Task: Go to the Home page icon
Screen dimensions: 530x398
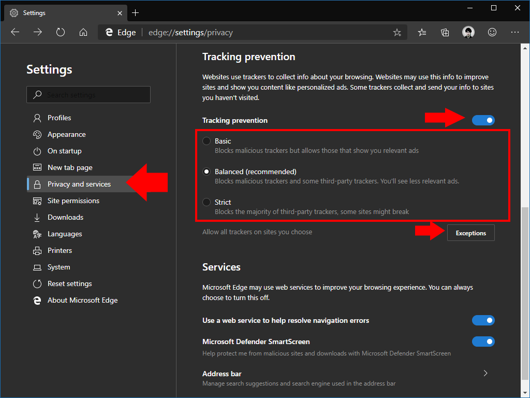Action: click(x=83, y=32)
